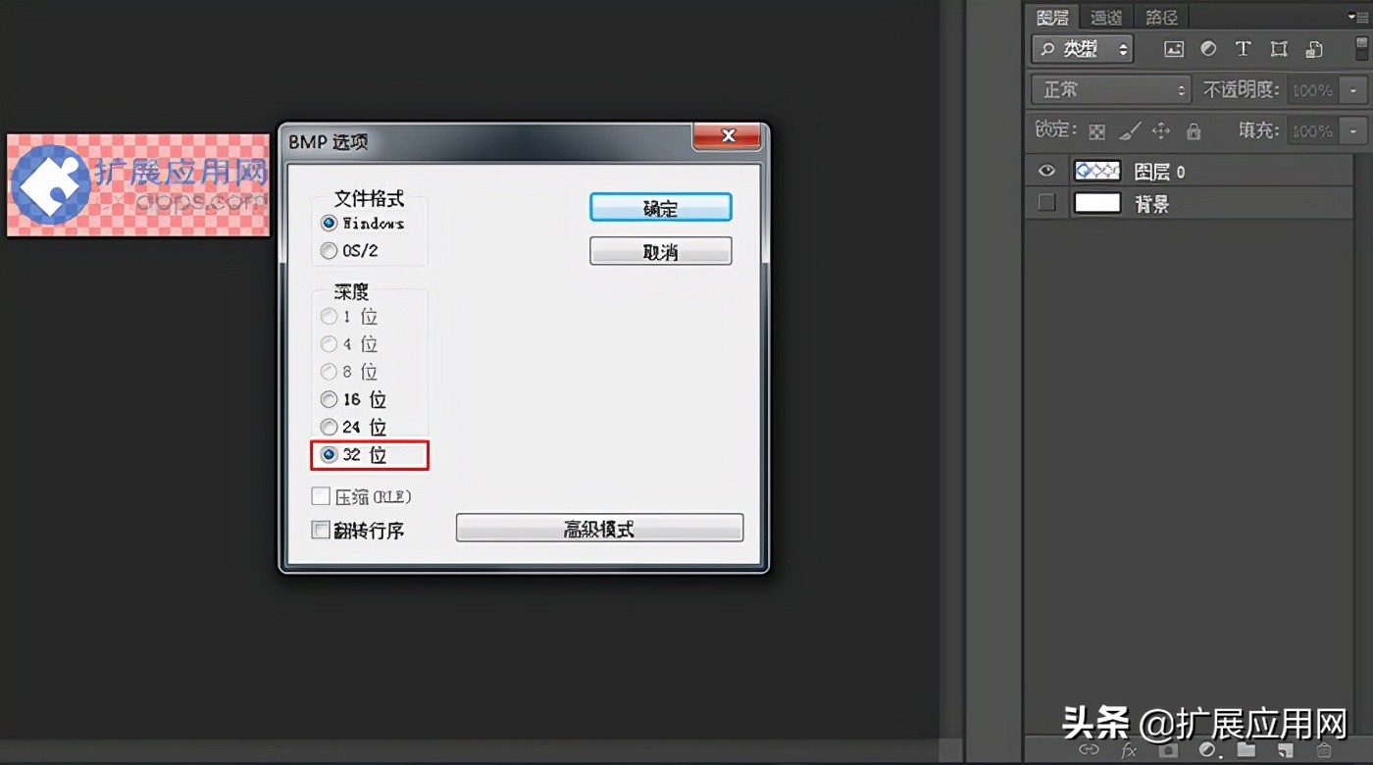Choose the OS/2 file format option
Image resolution: width=1373 pixels, height=765 pixels.
pyautogui.click(x=329, y=250)
